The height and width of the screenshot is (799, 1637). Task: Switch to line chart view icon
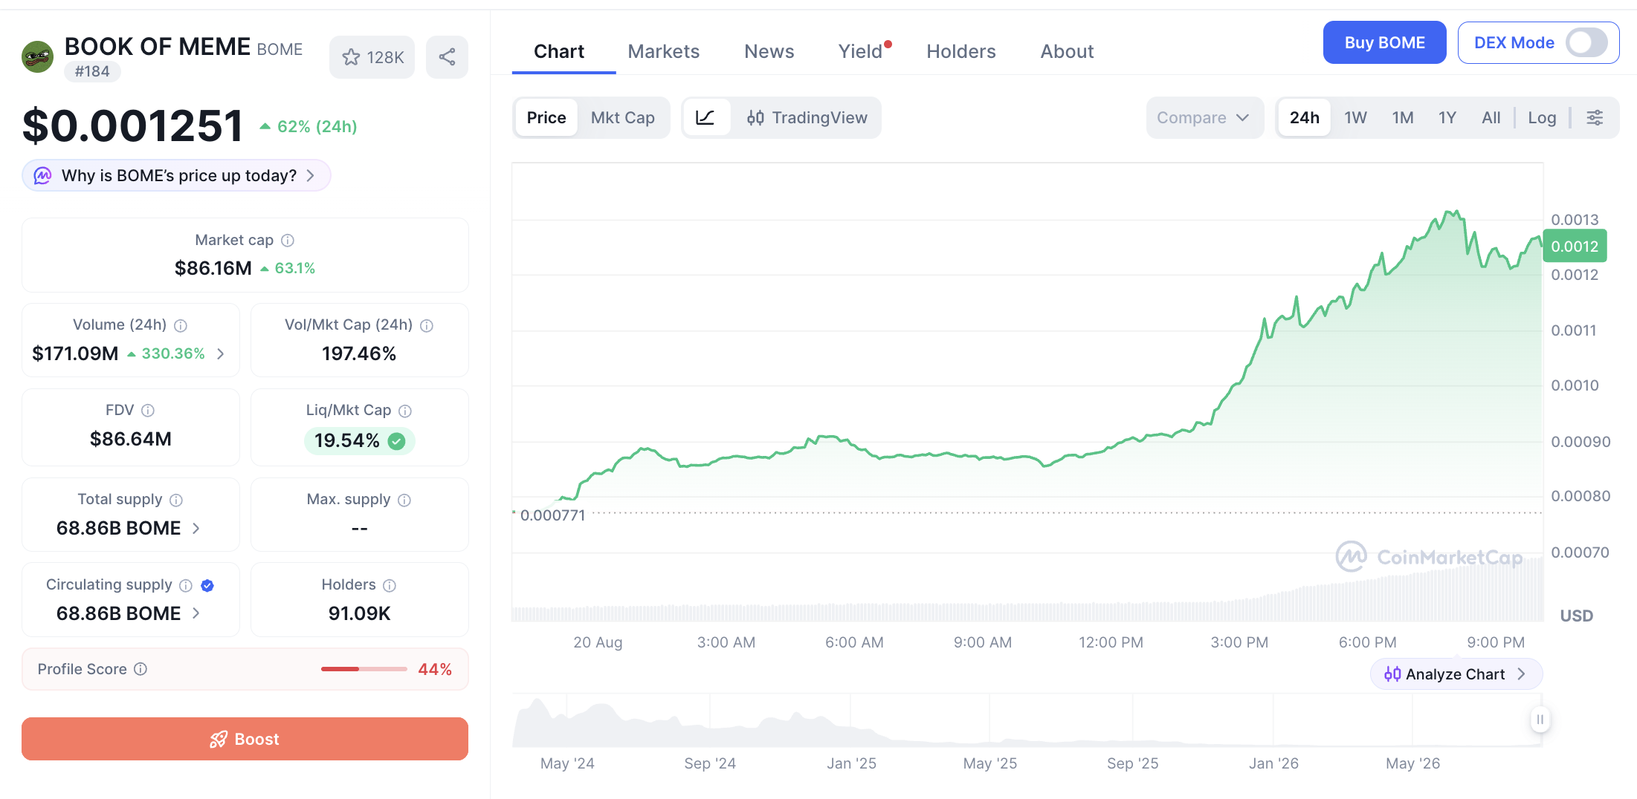coord(705,117)
